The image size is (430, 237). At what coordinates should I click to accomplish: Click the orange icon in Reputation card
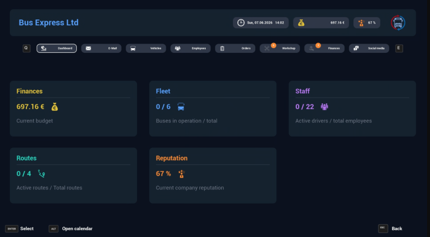pyautogui.click(x=181, y=173)
